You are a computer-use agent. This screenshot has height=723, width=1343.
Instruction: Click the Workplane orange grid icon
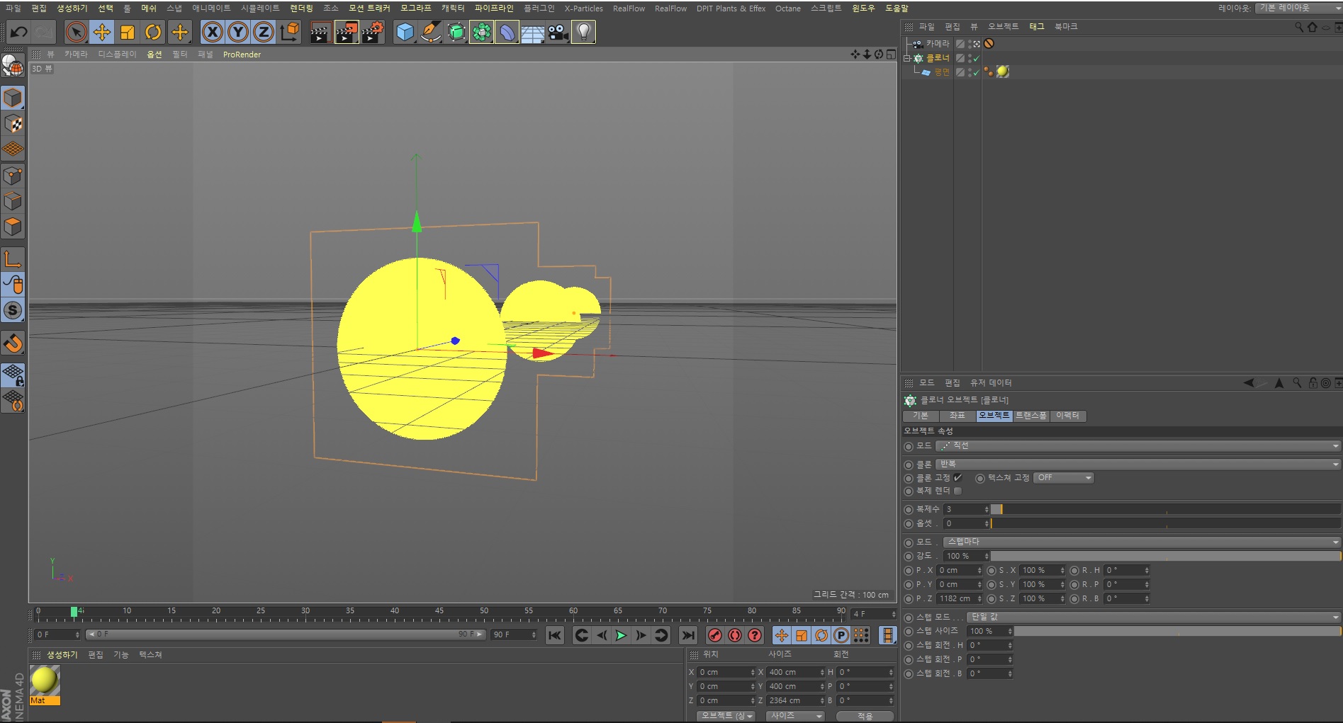tap(13, 149)
